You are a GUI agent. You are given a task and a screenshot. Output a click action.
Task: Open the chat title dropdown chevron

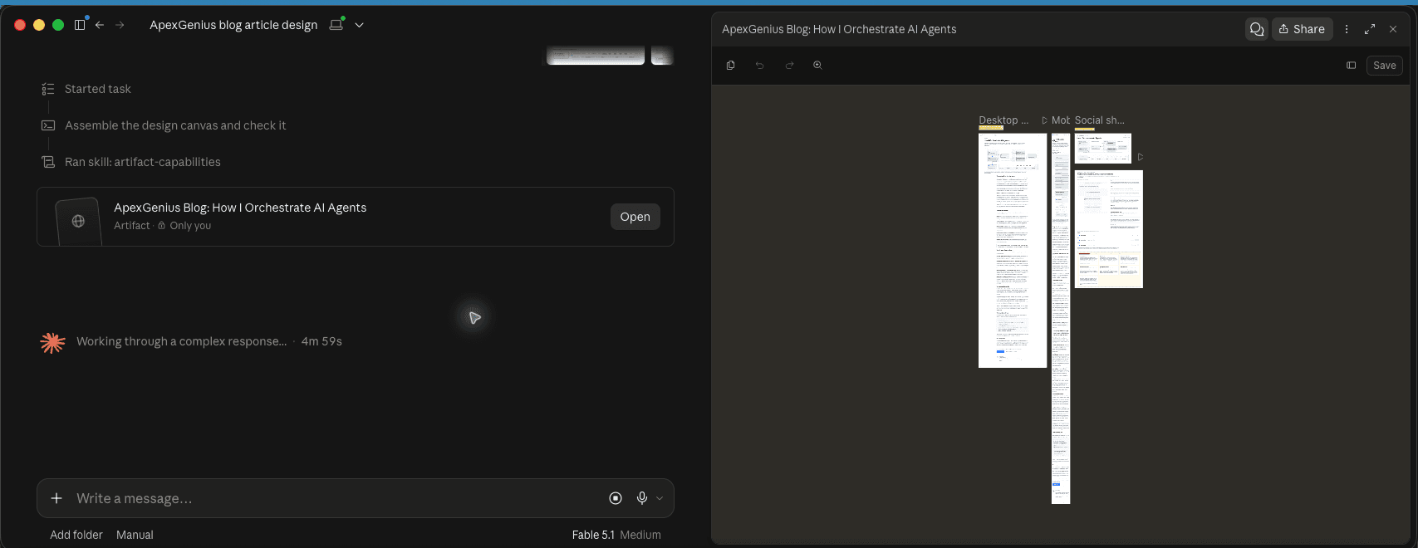tap(360, 25)
